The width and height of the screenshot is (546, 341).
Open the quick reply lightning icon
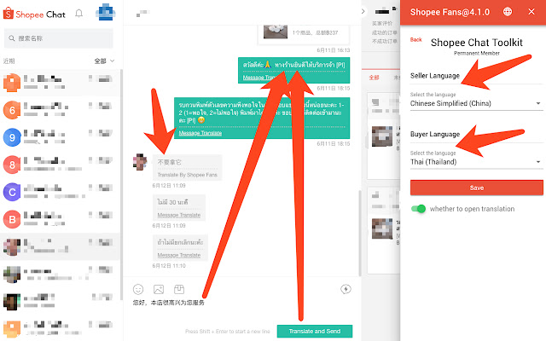pos(346,289)
